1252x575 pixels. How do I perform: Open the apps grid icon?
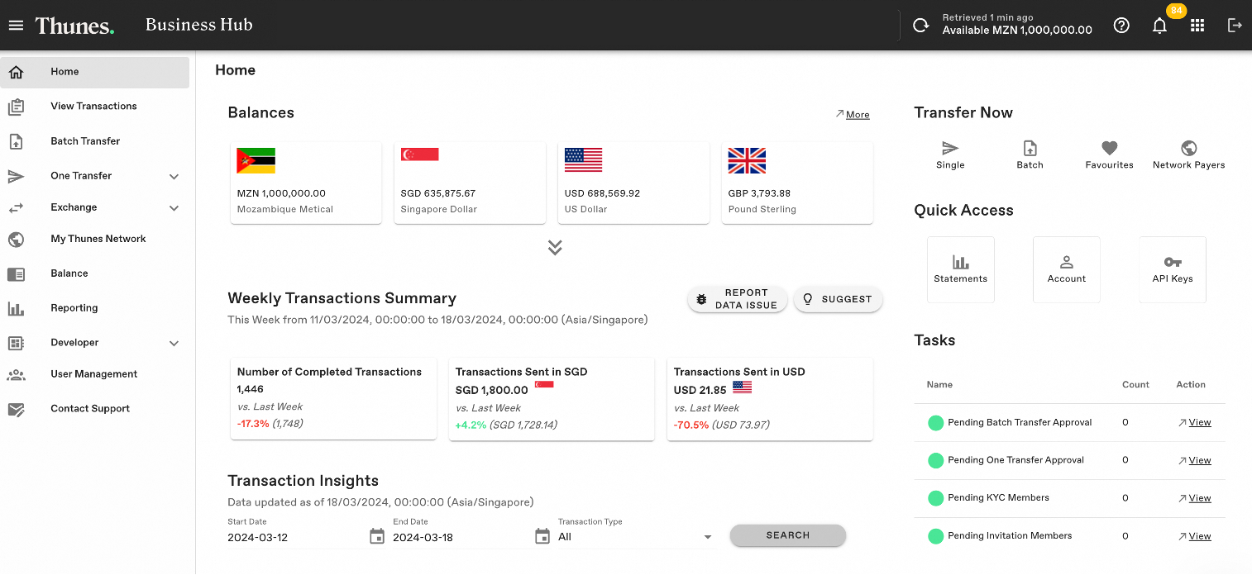tap(1197, 25)
